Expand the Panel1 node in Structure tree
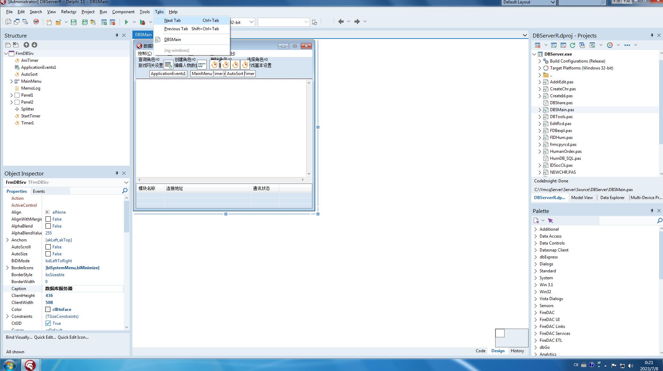This screenshot has width=663, height=371. pos(11,95)
